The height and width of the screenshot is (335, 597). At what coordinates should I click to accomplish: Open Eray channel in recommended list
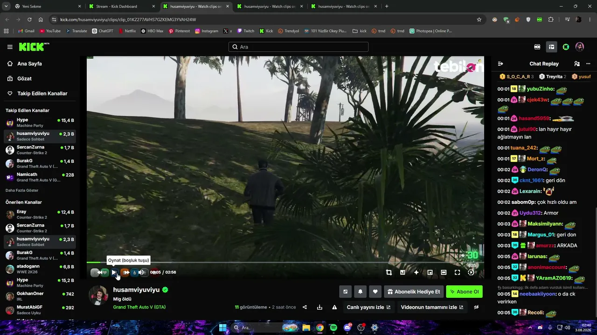(40, 214)
